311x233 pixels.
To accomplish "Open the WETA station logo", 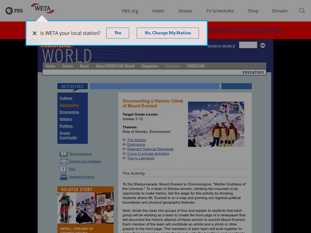I will [x=42, y=8].
